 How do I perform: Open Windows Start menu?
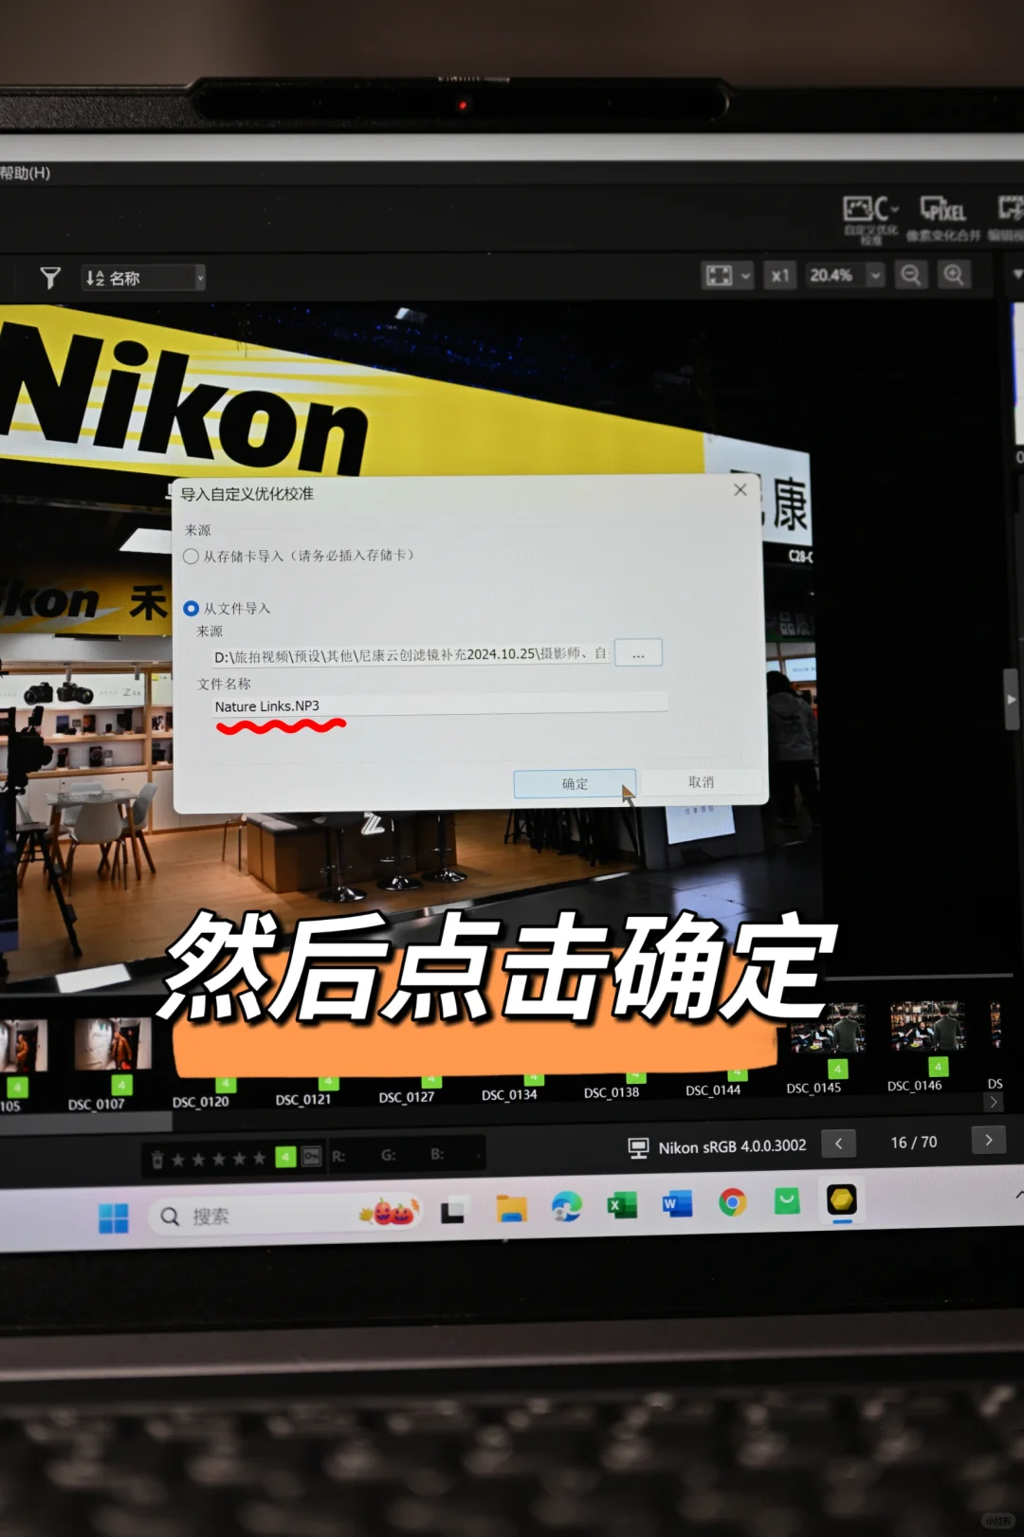pyautogui.click(x=113, y=1218)
